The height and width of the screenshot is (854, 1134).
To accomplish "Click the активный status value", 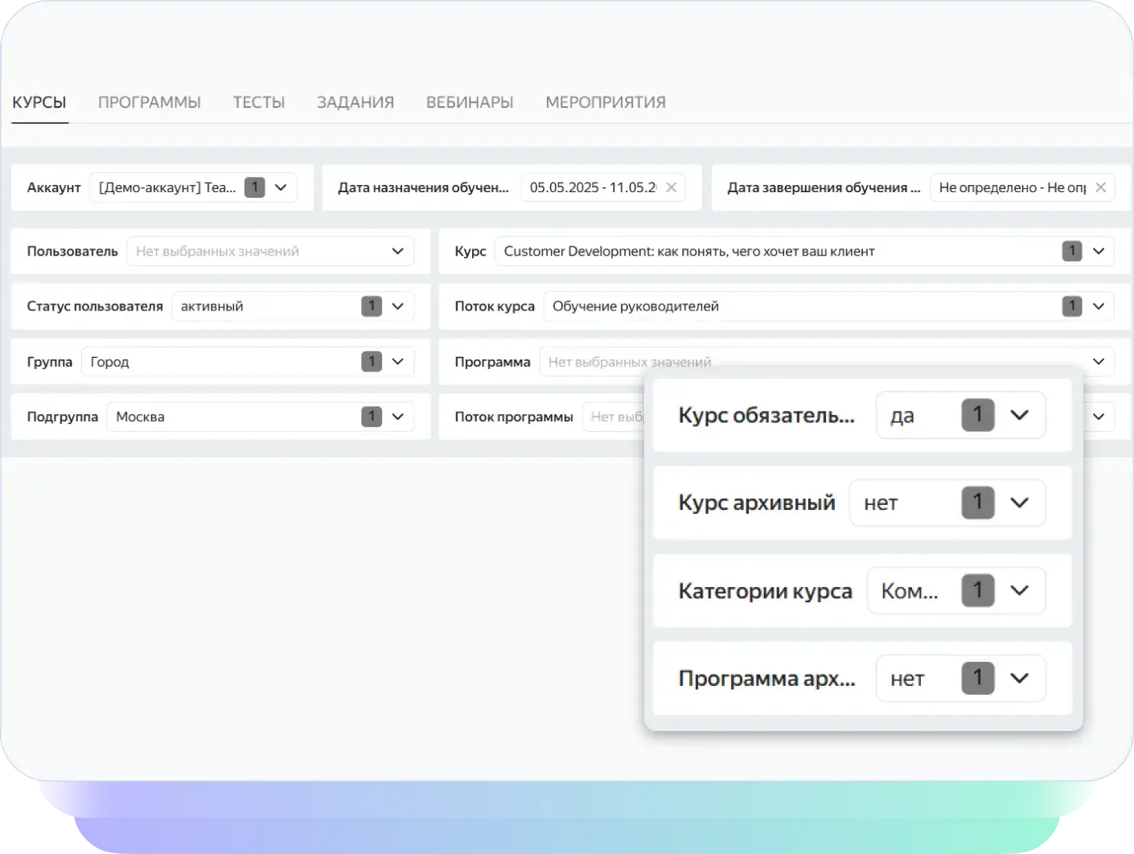I will (212, 306).
